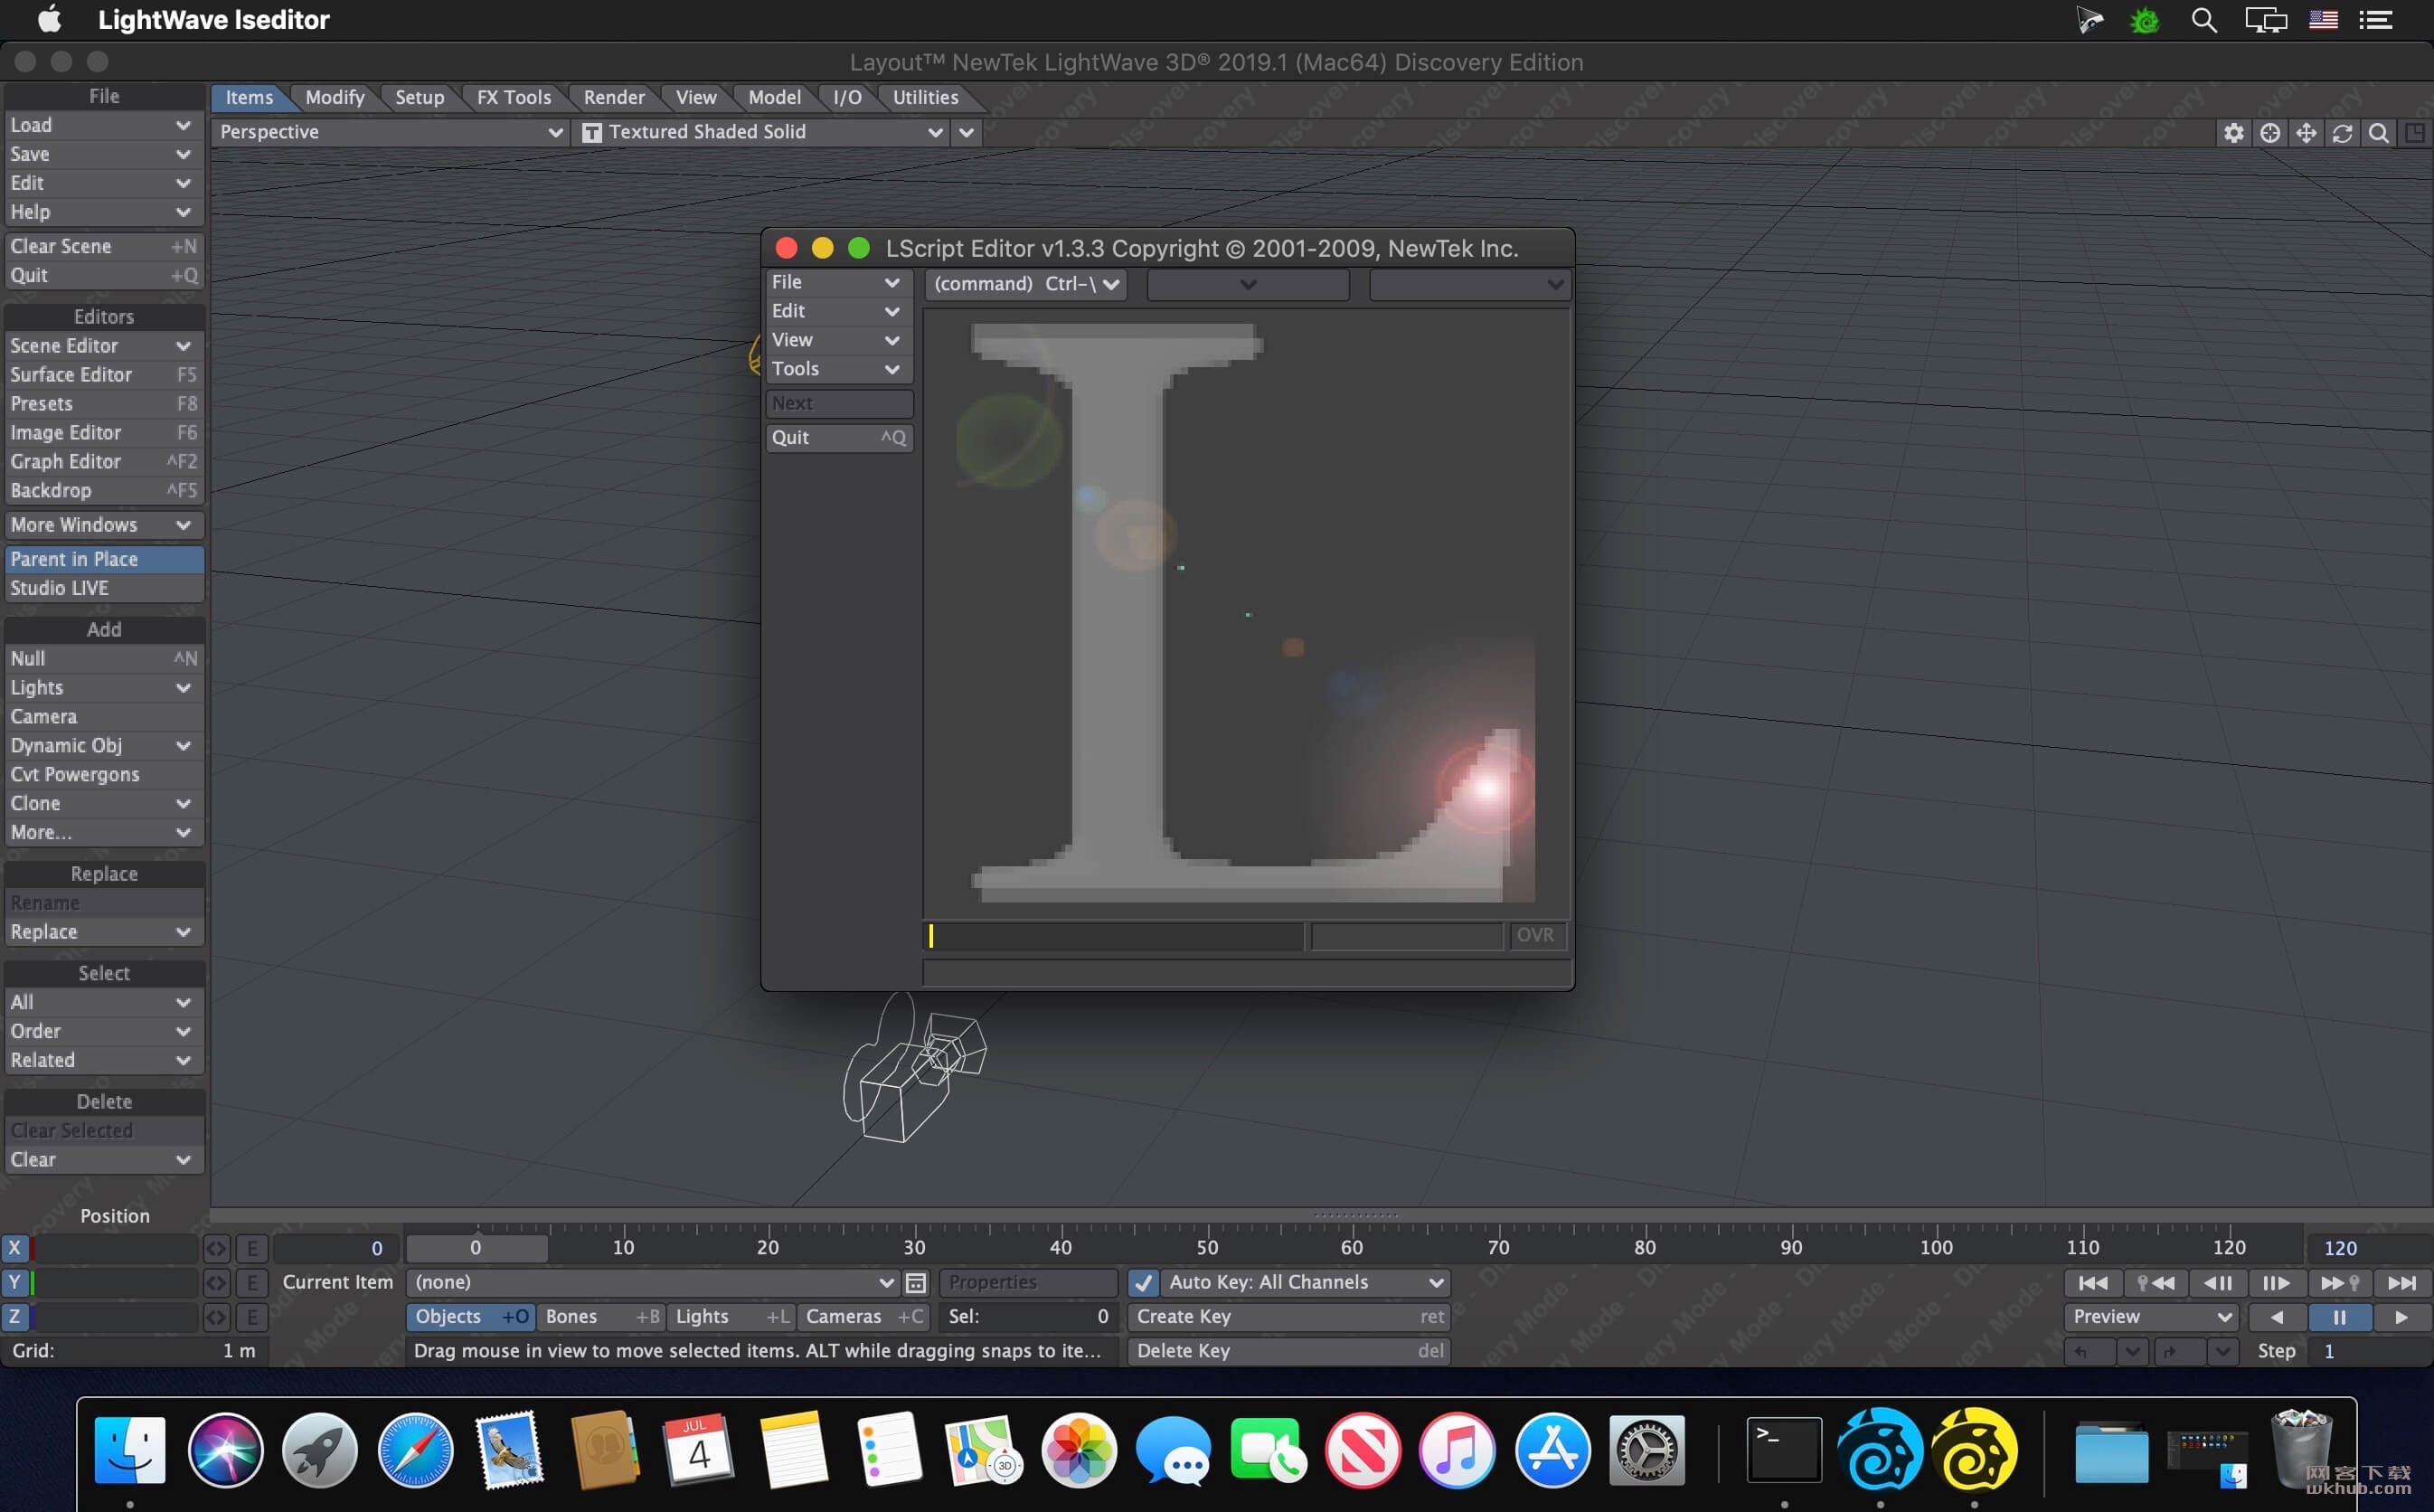Click the Step value field

[x=2369, y=1351]
